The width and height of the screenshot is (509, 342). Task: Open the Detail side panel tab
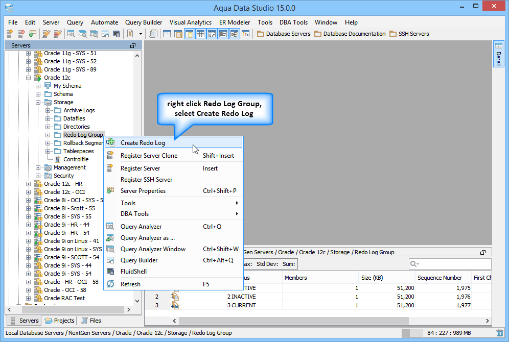(x=499, y=54)
